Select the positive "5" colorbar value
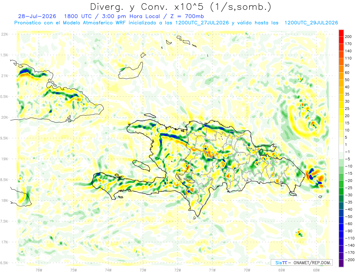 (x=346, y=137)
